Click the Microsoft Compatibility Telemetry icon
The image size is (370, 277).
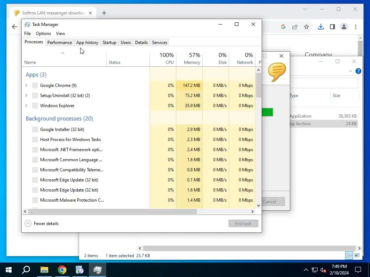pyautogui.click(x=35, y=170)
